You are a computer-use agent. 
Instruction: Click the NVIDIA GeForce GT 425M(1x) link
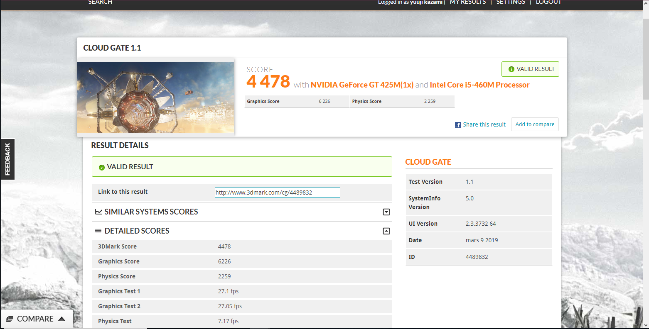[362, 85]
